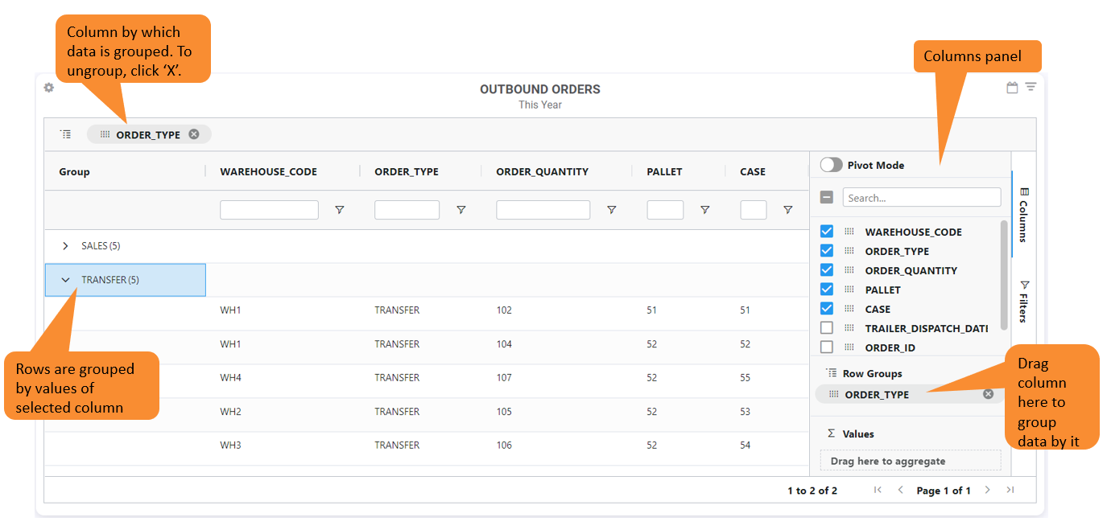
Task: Enable the Pivot Mode toggle
Action: (831, 165)
